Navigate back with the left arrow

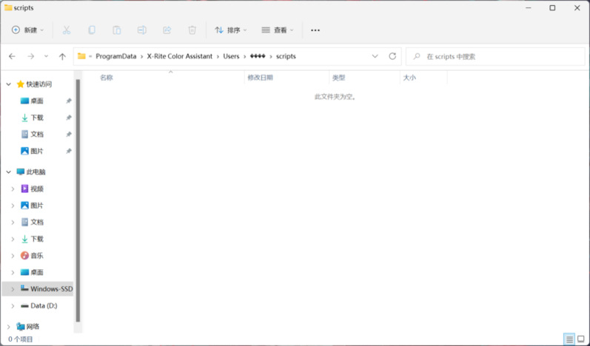pos(12,56)
